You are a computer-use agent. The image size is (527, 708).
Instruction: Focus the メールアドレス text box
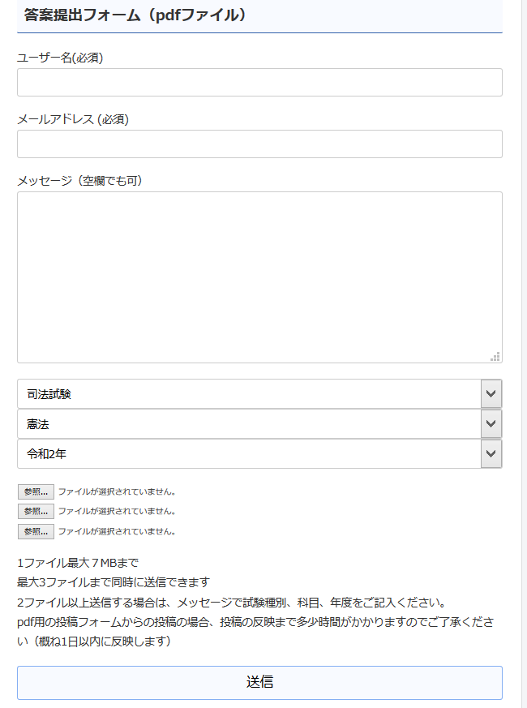pos(259,144)
